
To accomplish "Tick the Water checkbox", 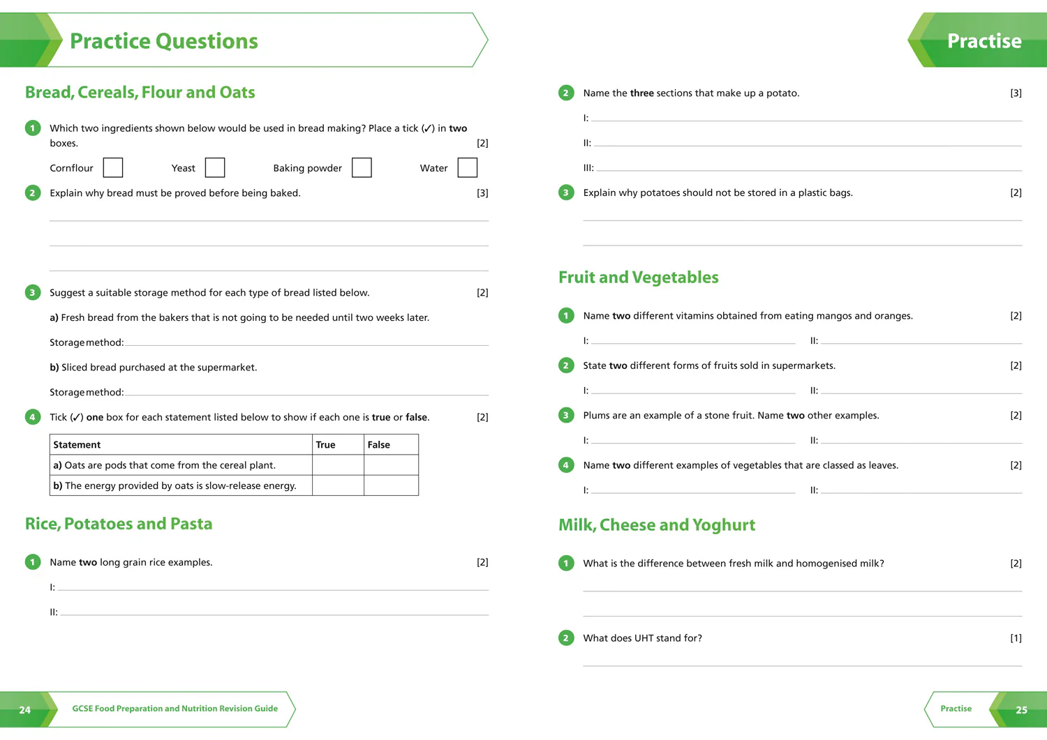I will click(468, 167).
